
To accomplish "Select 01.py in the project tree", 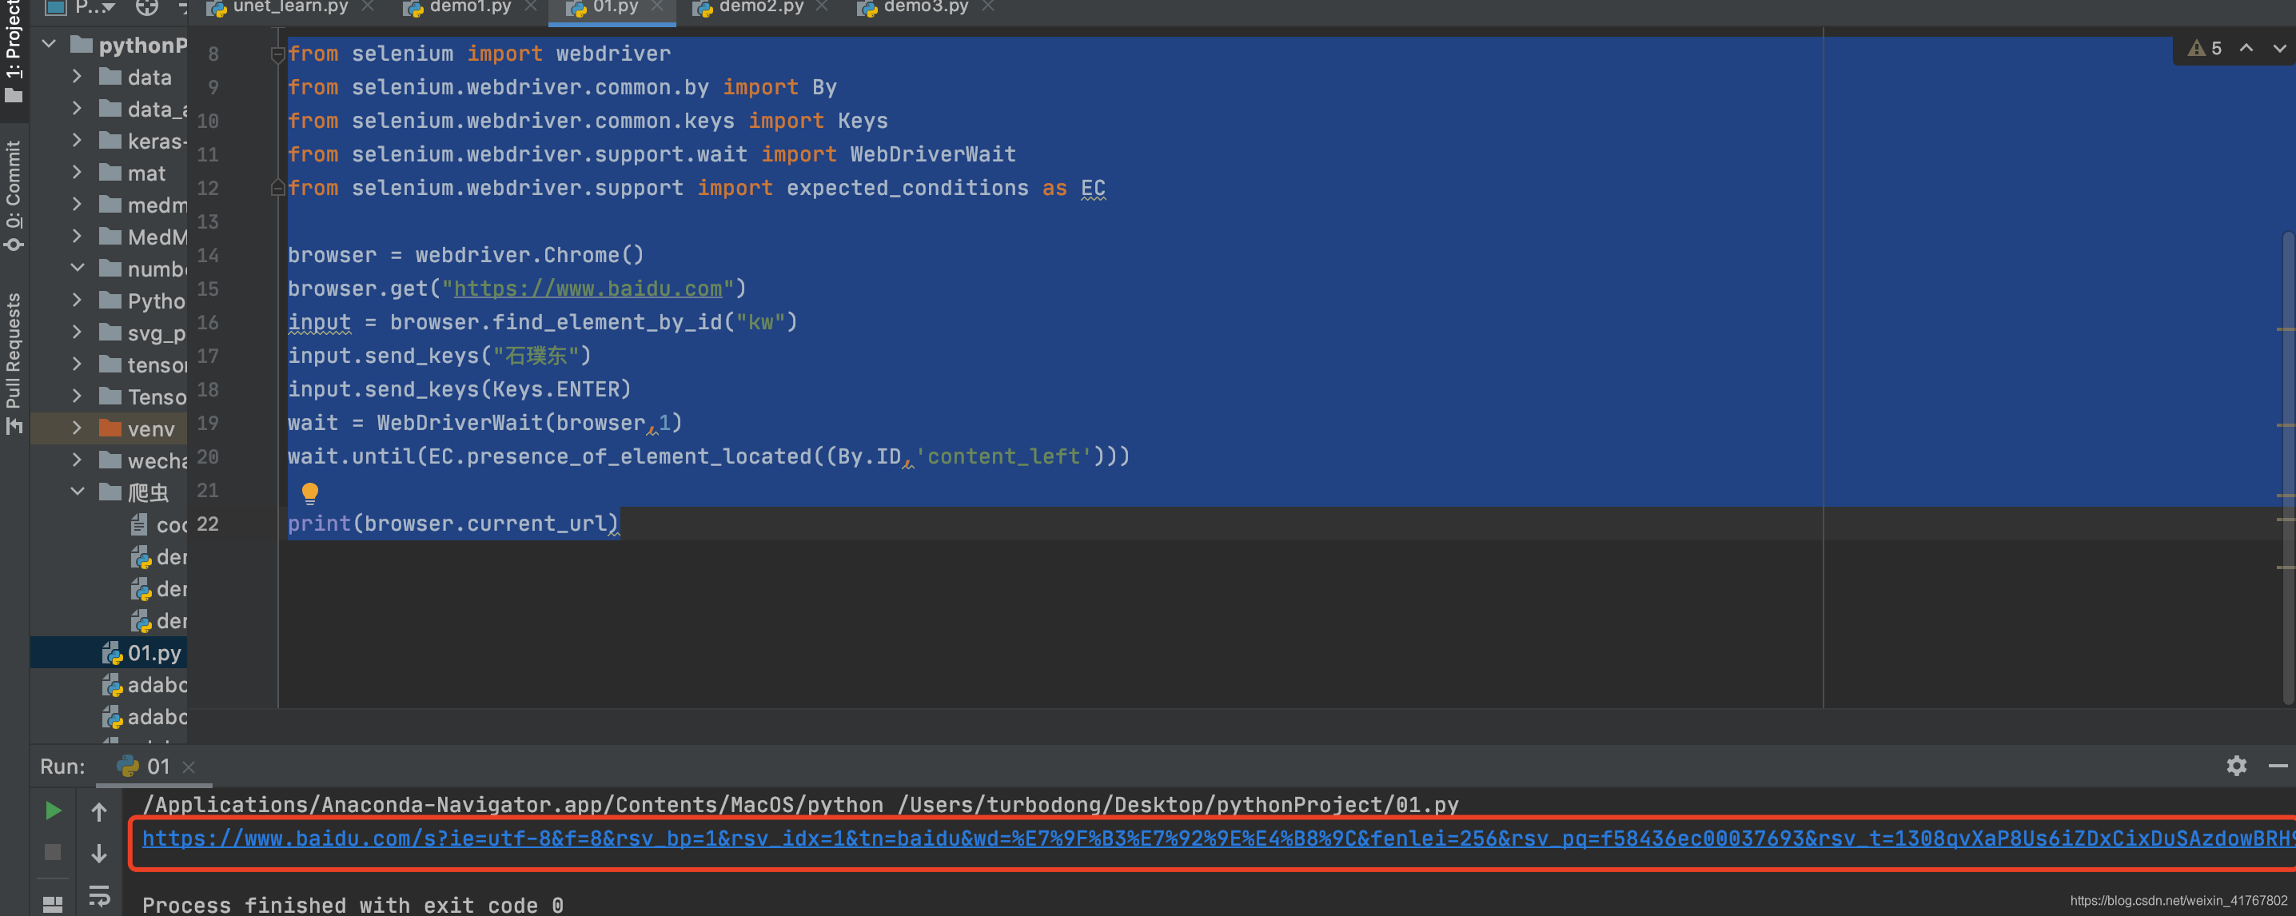I will pyautogui.click(x=153, y=653).
